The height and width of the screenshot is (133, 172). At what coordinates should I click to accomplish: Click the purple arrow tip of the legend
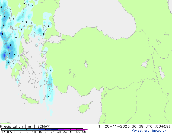pos(86,129)
